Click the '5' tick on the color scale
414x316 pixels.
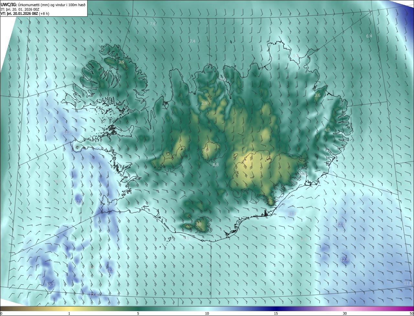[x=138, y=313]
